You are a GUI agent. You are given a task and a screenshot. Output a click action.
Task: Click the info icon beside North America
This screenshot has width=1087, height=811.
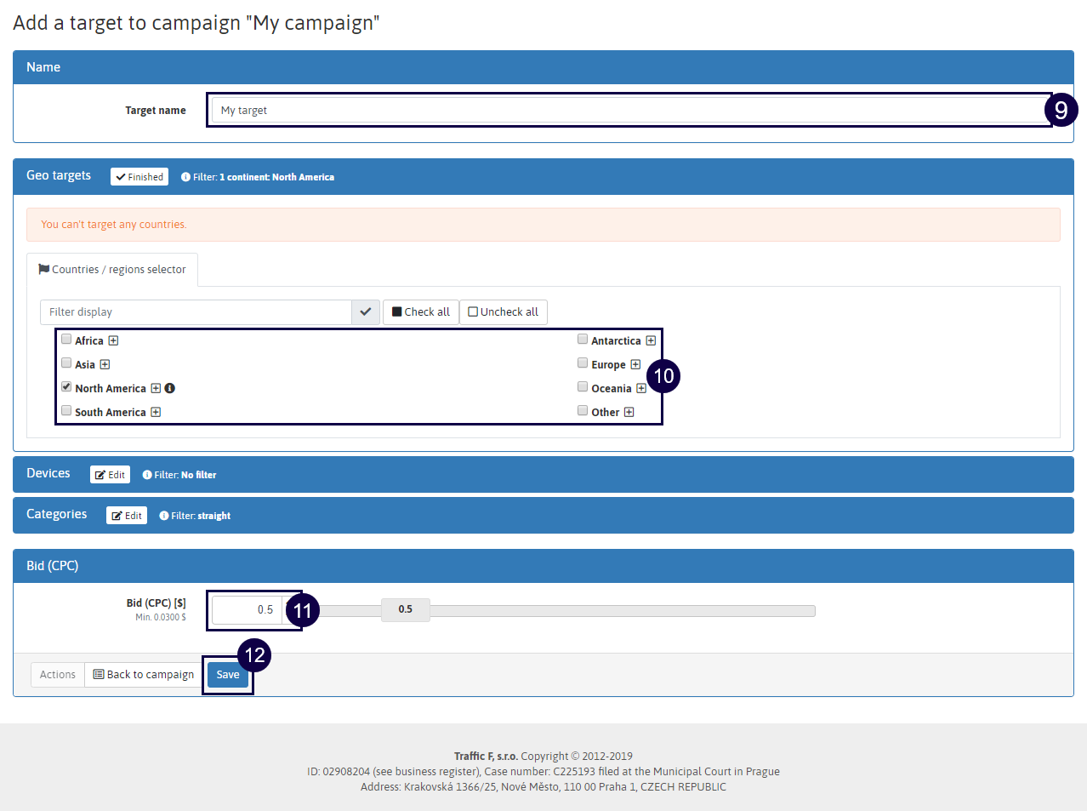170,389
